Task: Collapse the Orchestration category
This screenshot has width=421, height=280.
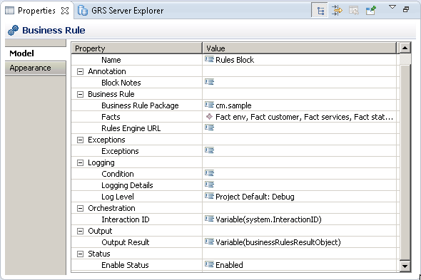Action: (x=80, y=208)
